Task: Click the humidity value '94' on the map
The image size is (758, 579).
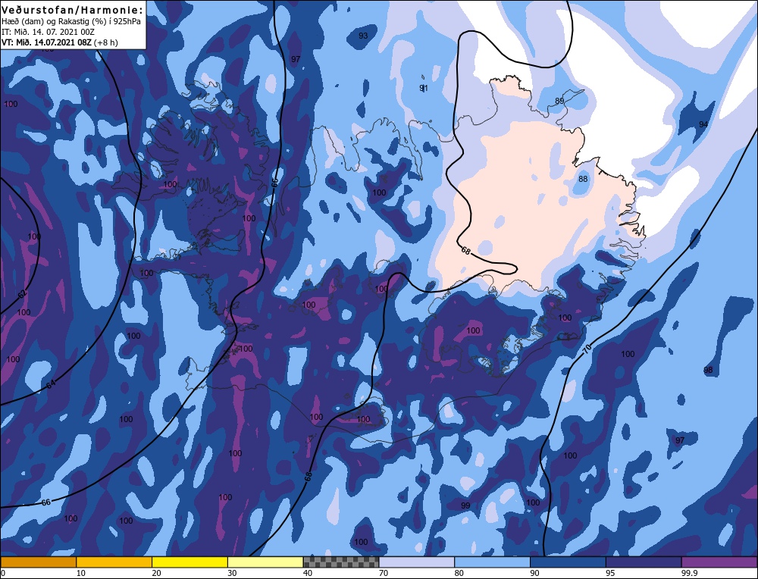Action: point(703,125)
